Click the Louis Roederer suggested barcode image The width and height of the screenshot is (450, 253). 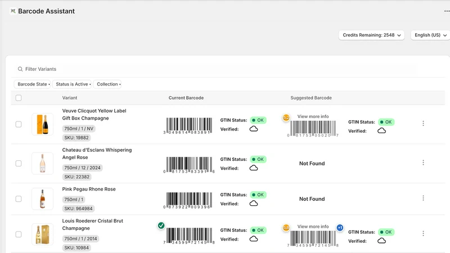tap(313, 238)
